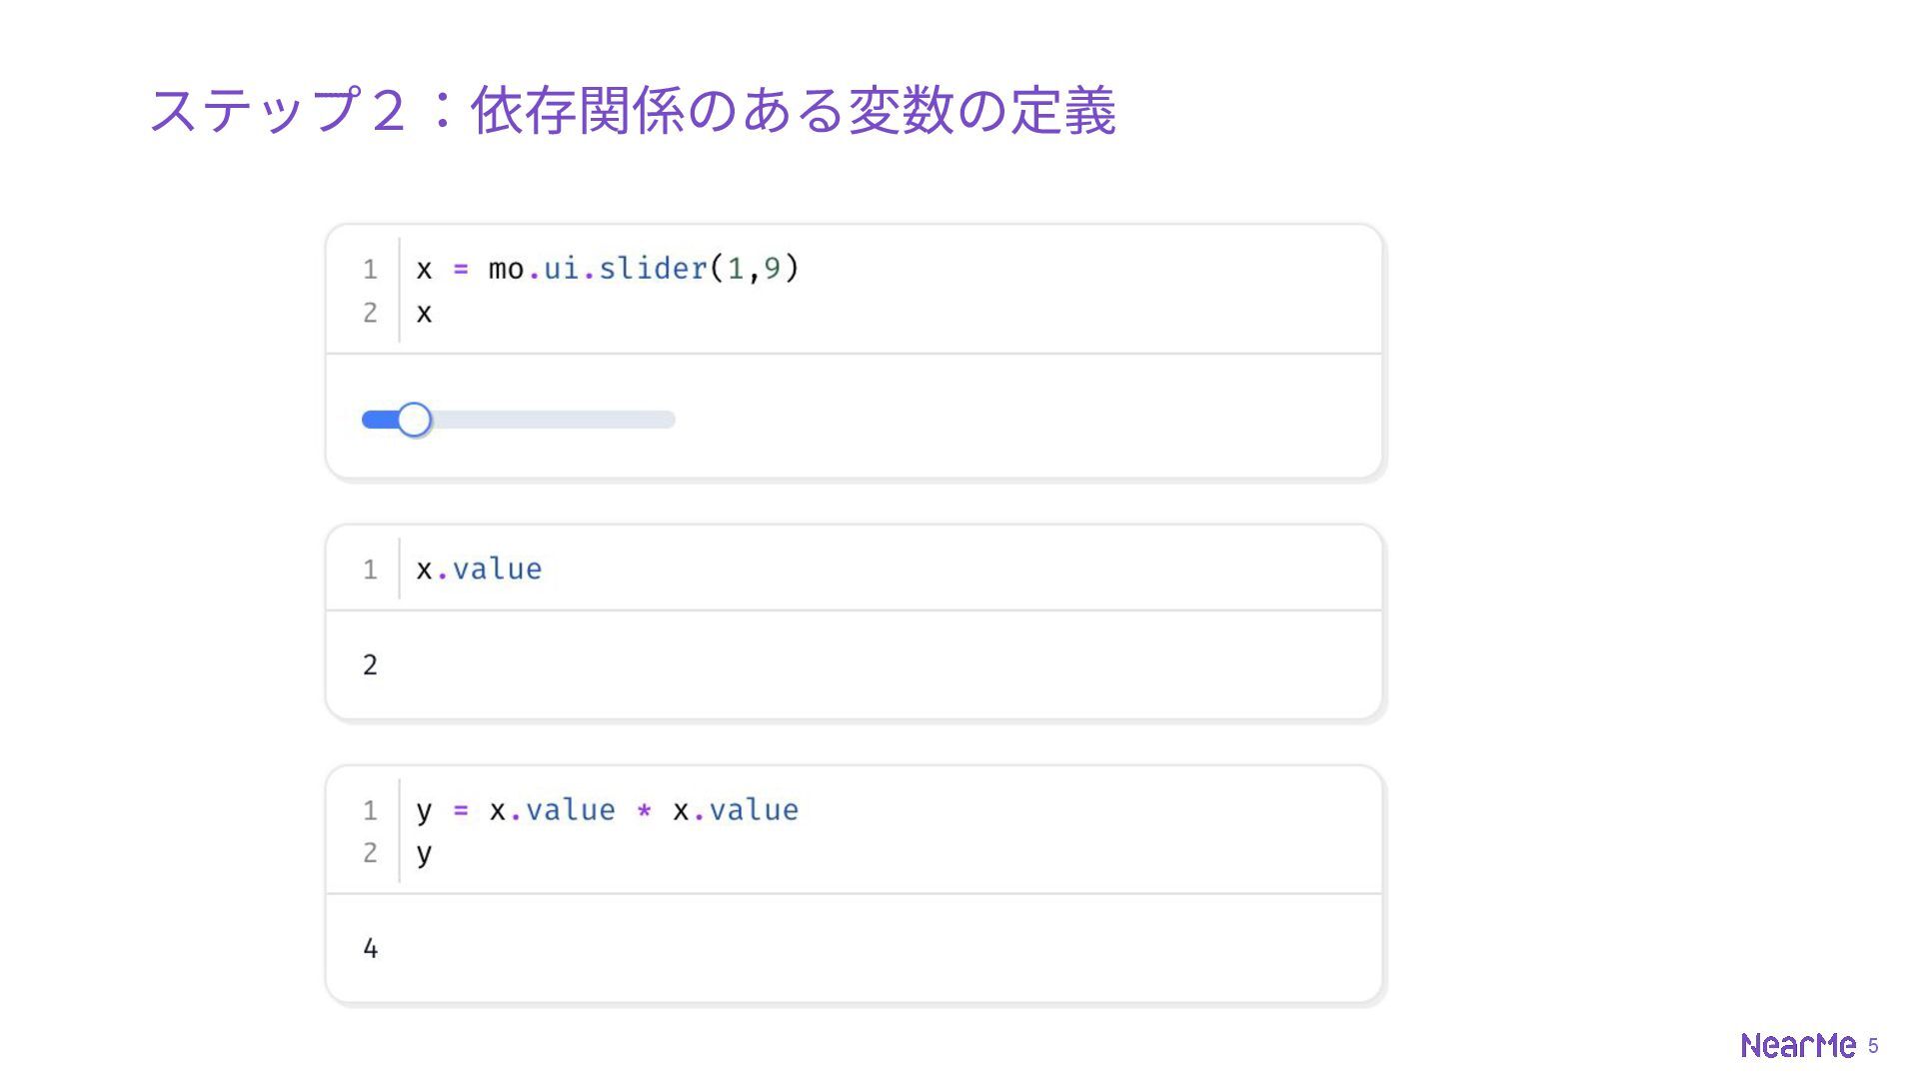1919x1079 pixels.
Task: Click the NearMe logo
Action: click(1797, 1045)
